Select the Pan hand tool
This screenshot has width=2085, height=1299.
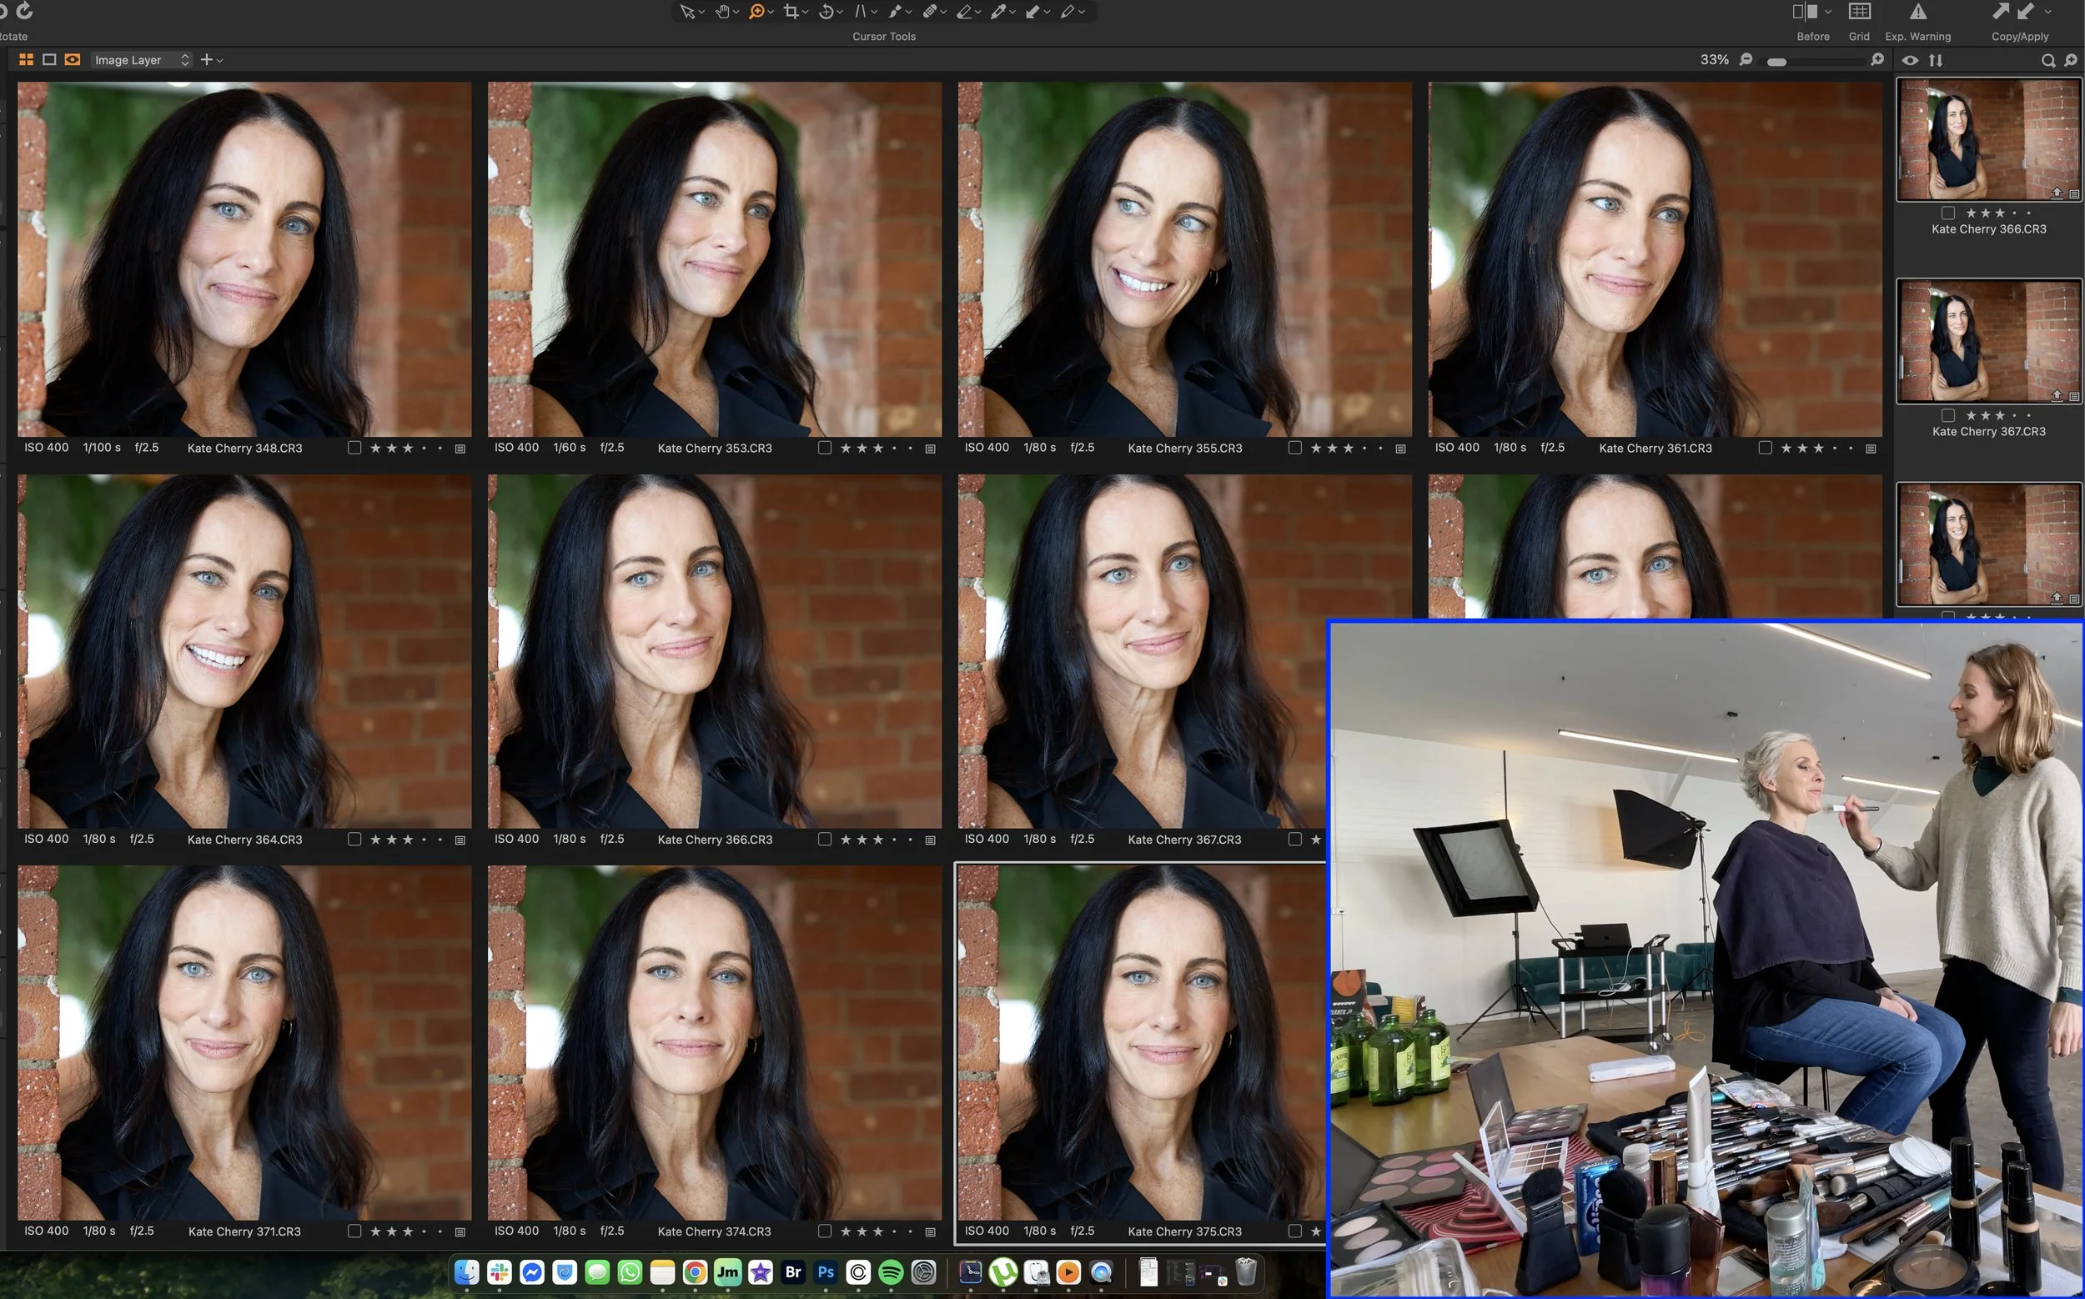pyautogui.click(x=723, y=11)
